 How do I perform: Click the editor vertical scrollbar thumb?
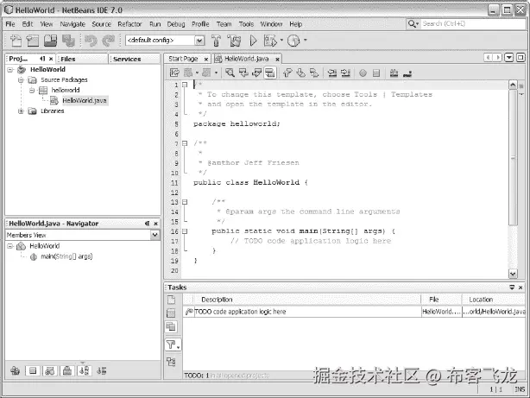tap(513, 158)
